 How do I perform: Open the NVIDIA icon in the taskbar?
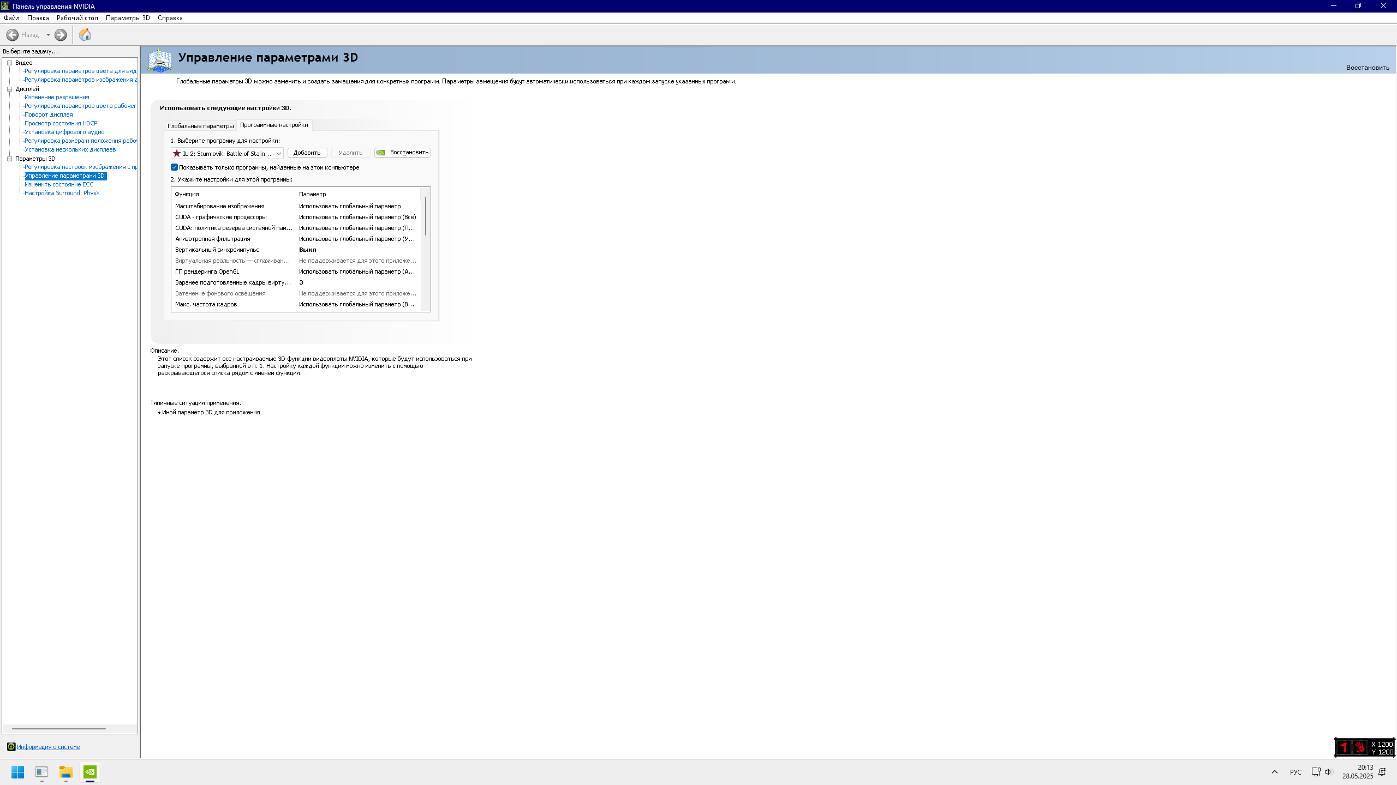(90, 772)
